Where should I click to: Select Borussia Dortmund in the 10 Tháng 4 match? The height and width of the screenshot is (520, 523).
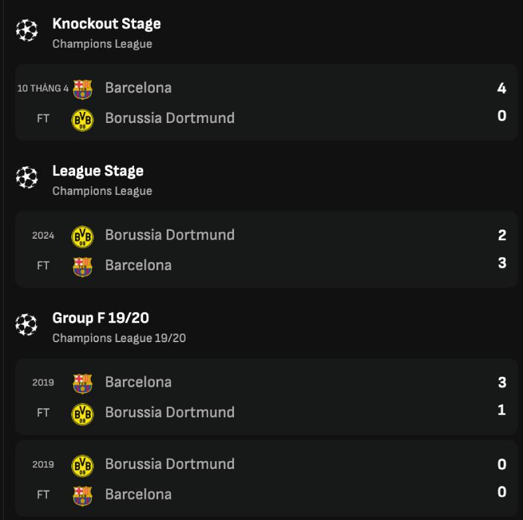click(170, 118)
